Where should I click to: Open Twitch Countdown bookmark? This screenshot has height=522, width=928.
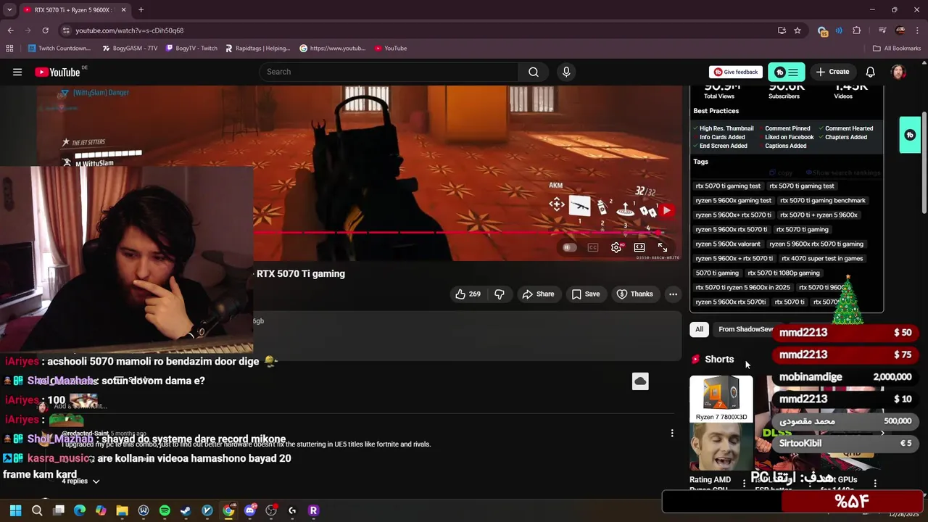59,49
